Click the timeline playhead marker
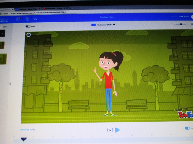The width and height of the screenshot is (193, 144). [x=24, y=139]
